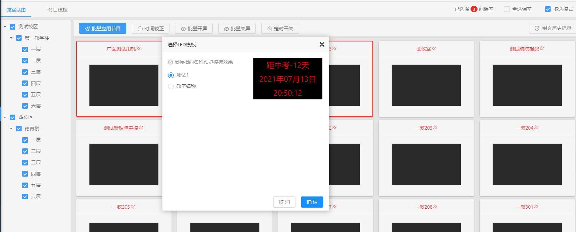
Task: Click the help icon beside 鼠标指向名称预览模板效果
Action: click(x=171, y=62)
